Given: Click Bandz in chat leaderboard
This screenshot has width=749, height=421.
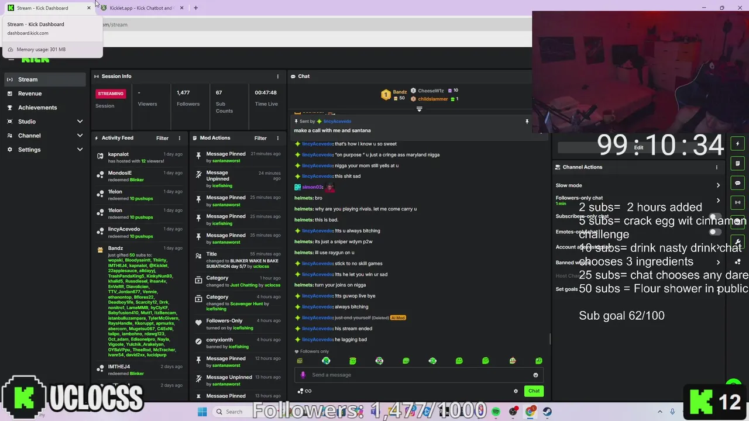Looking at the screenshot, I should pos(400,92).
